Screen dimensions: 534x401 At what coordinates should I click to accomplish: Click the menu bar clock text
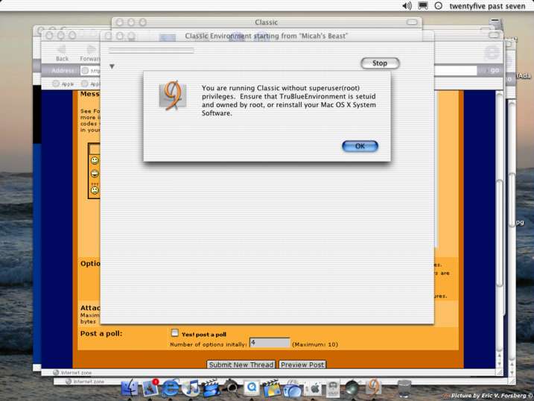pos(487,6)
